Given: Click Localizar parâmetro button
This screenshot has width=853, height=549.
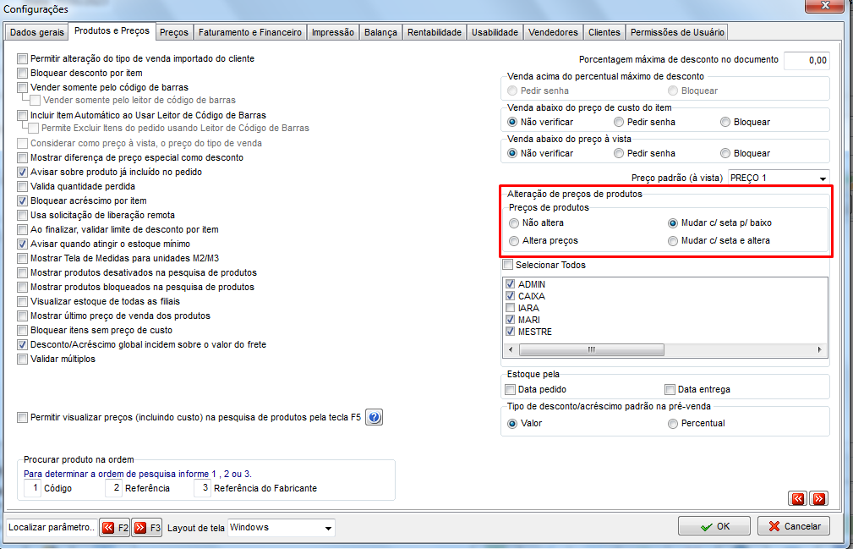Looking at the screenshot, I should (x=52, y=528).
